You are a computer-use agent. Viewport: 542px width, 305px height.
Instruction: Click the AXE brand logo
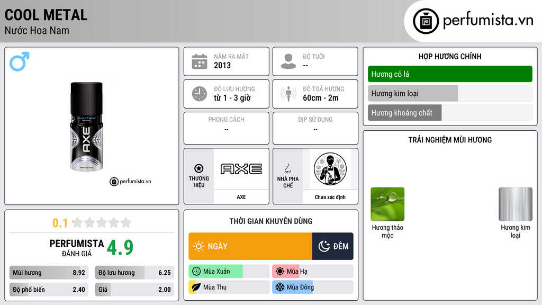coord(241,169)
